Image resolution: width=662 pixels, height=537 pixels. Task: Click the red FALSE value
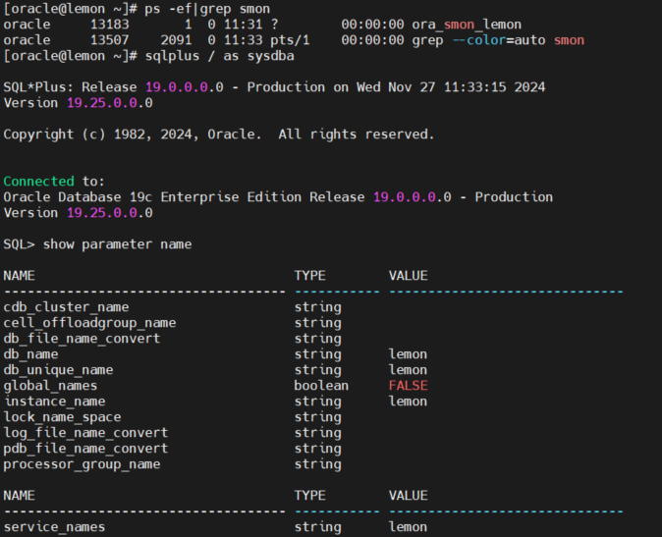pos(409,386)
